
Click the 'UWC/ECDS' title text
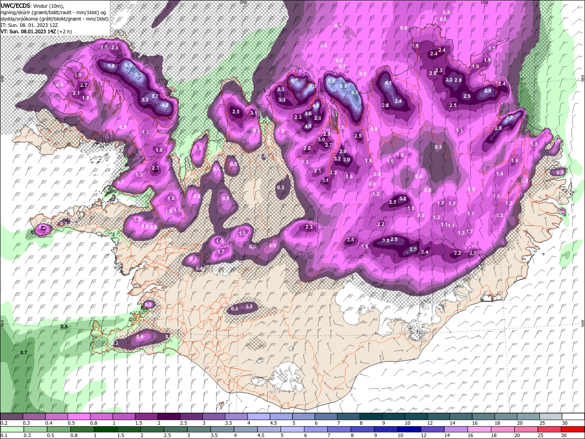point(16,5)
